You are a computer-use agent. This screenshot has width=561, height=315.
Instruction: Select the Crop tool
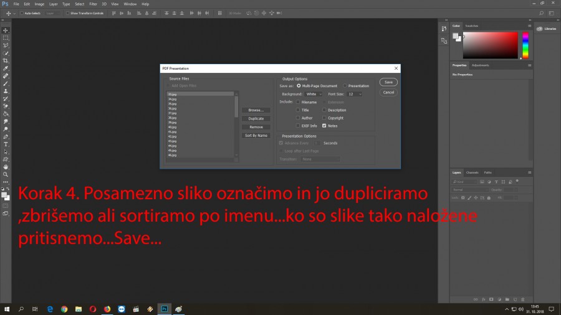point(6,60)
